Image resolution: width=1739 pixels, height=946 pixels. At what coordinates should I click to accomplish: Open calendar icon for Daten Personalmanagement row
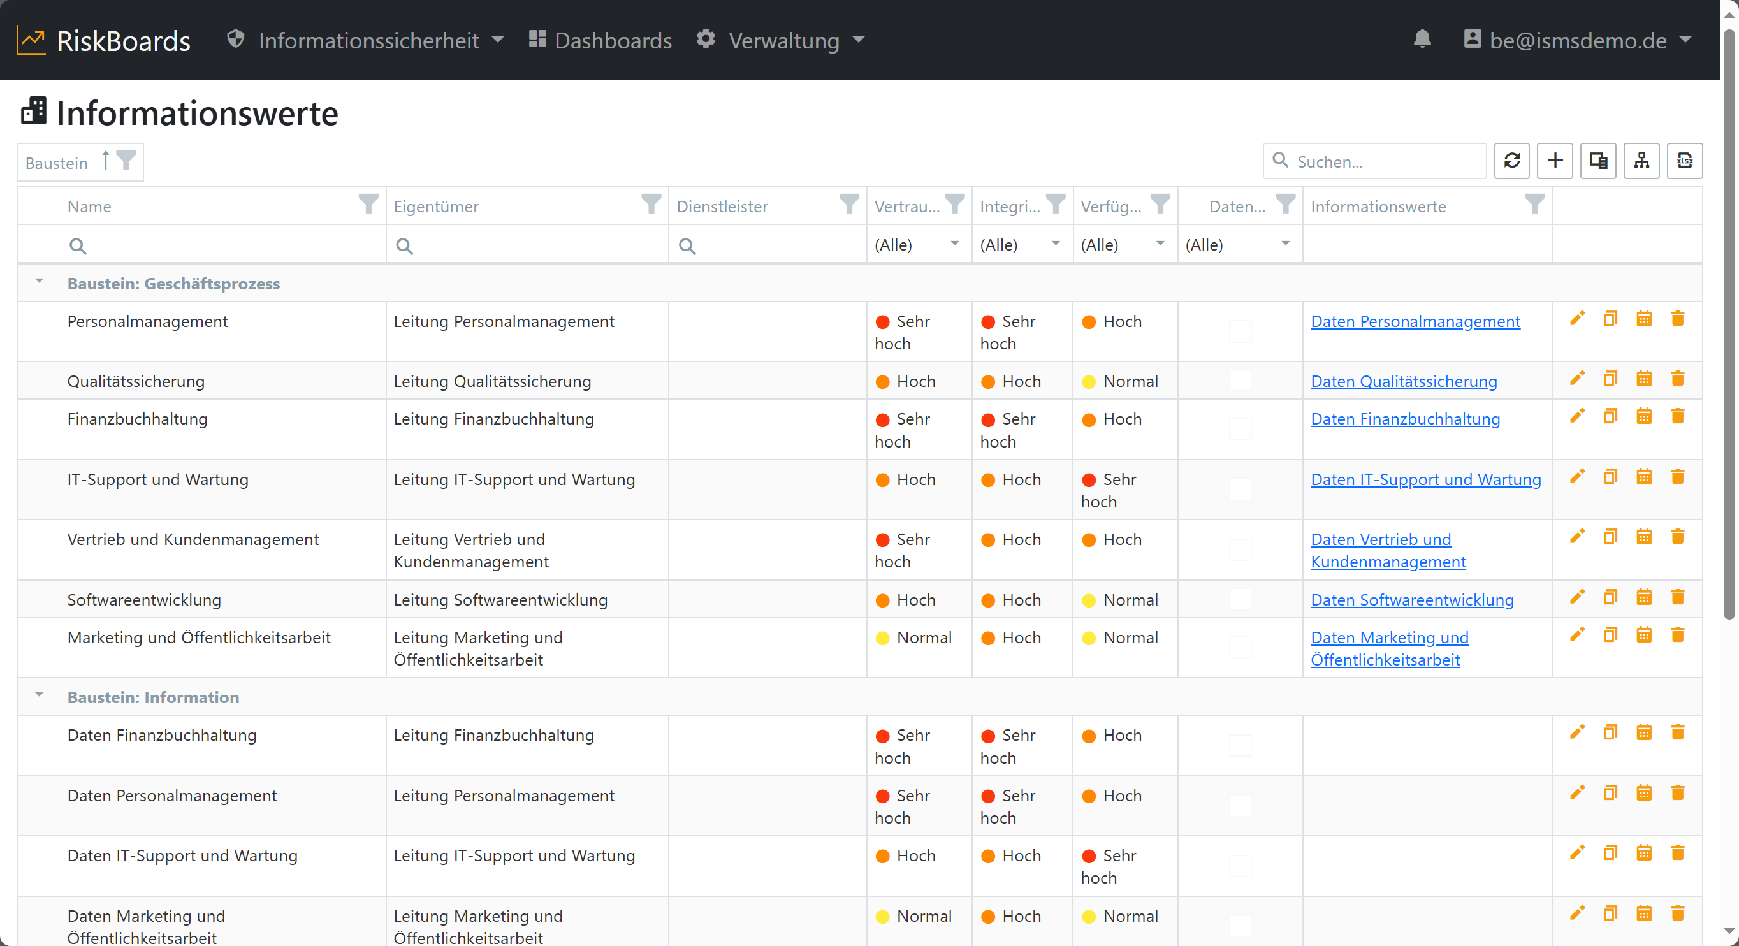pyautogui.click(x=1644, y=793)
